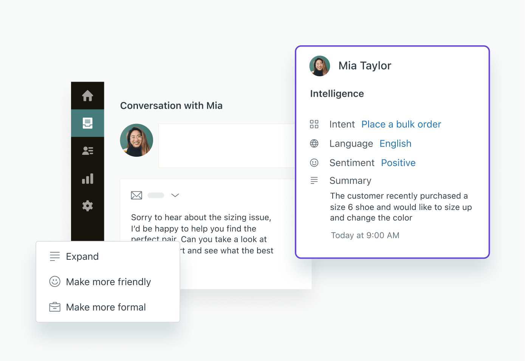
Task: Select Make more formal option
Action: pyautogui.click(x=106, y=307)
